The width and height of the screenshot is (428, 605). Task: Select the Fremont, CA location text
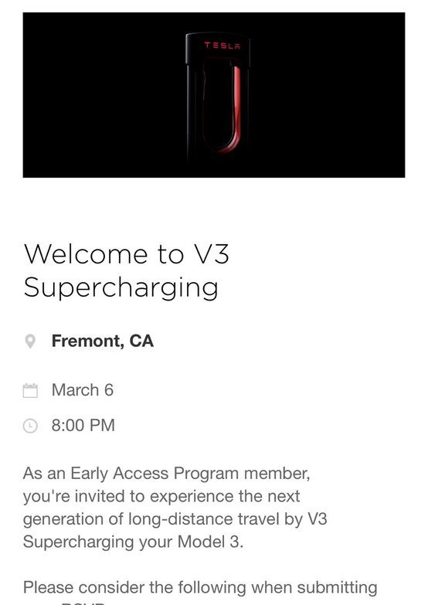(103, 341)
